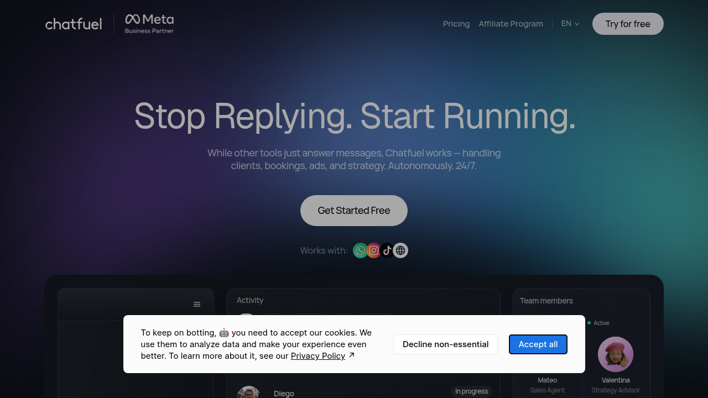708x398 pixels.
Task: Click the TikTok icon
Action: pyautogui.click(x=387, y=250)
